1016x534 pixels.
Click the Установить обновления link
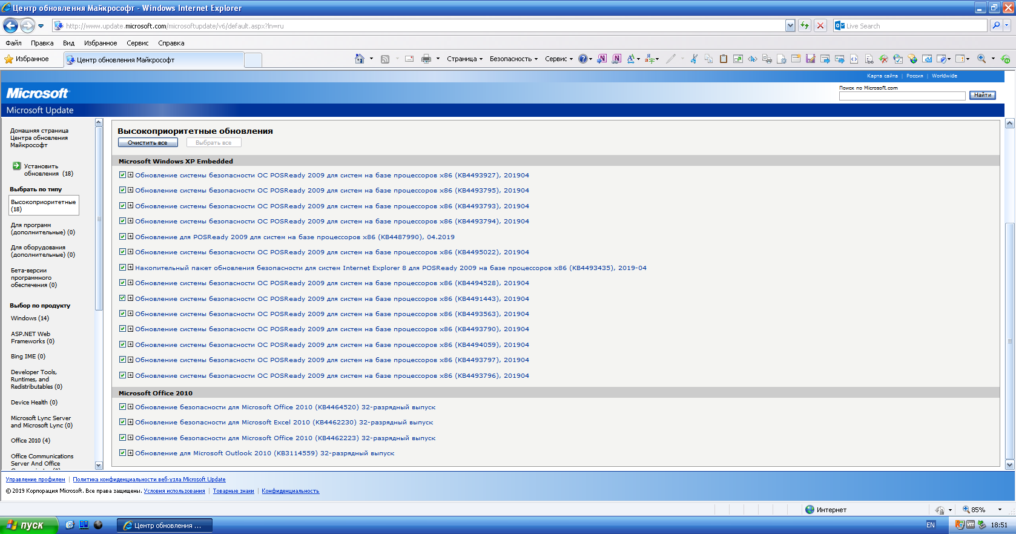coord(41,170)
